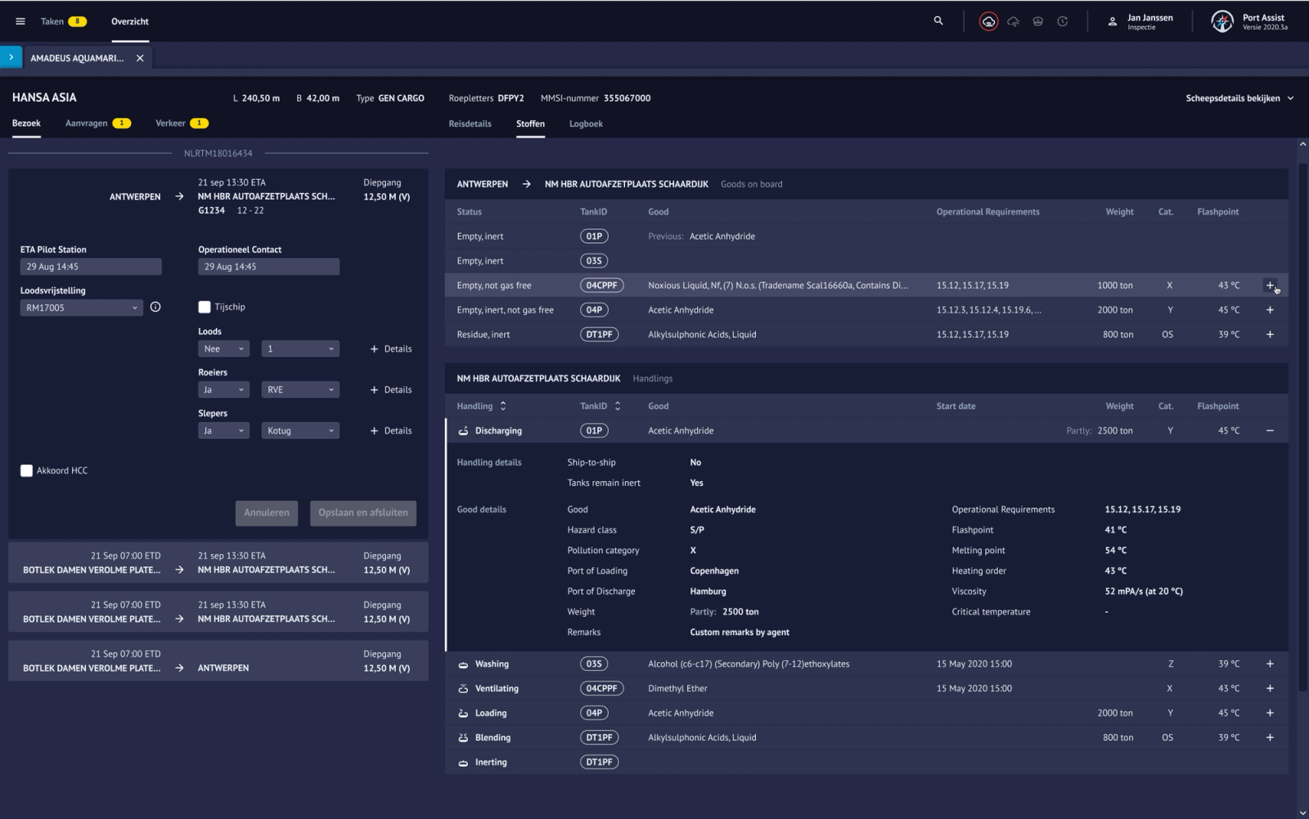This screenshot has height=819, width=1309.
Task: Expand the Washing handling row
Action: pos(1270,664)
